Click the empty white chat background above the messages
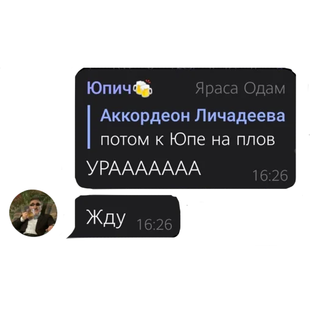 [156, 32]
